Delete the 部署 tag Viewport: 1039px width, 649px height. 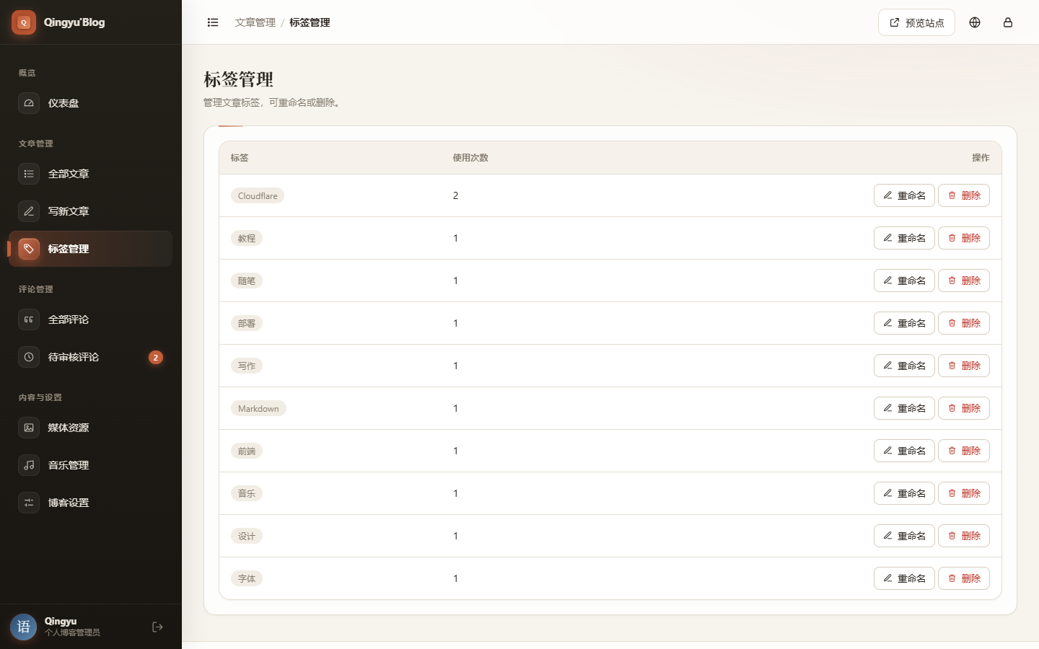964,323
